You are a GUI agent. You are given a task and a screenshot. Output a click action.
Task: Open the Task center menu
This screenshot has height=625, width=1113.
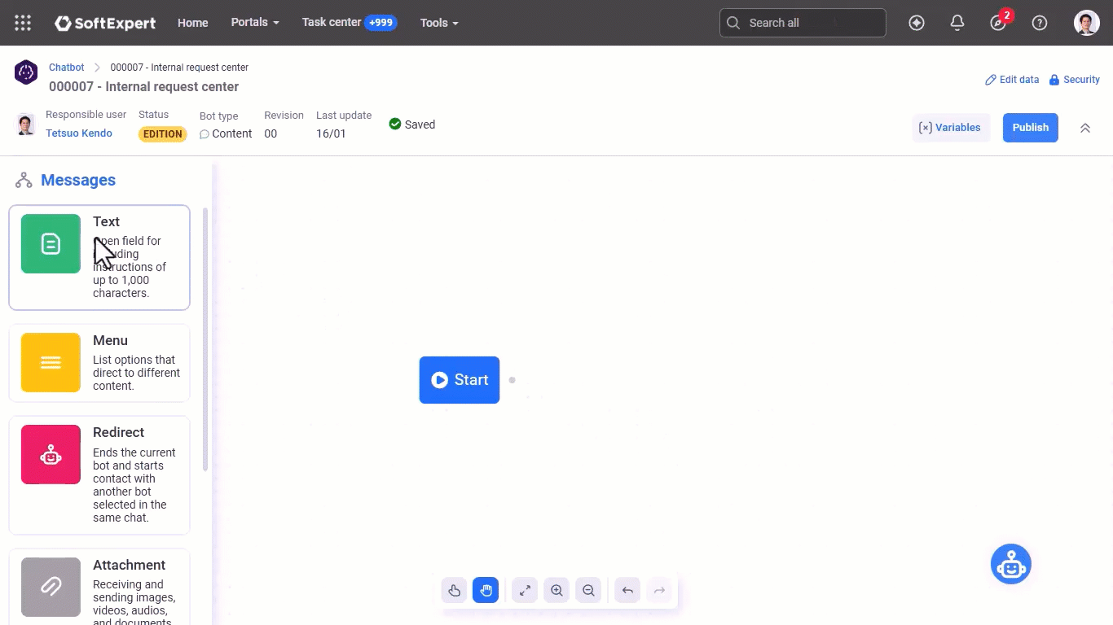click(x=350, y=23)
